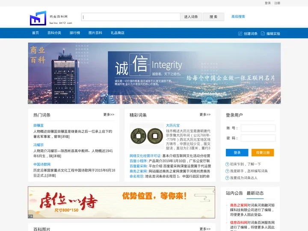Focus the 密码 input field
This screenshot has height=231, width=308.
pos(258,138)
